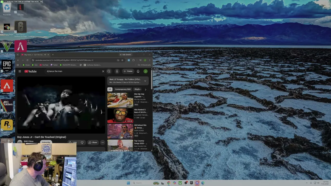Viewport: 331px width, 186px height.
Task: Select the Contemporary R&B filter chip
Action: pos(123,89)
